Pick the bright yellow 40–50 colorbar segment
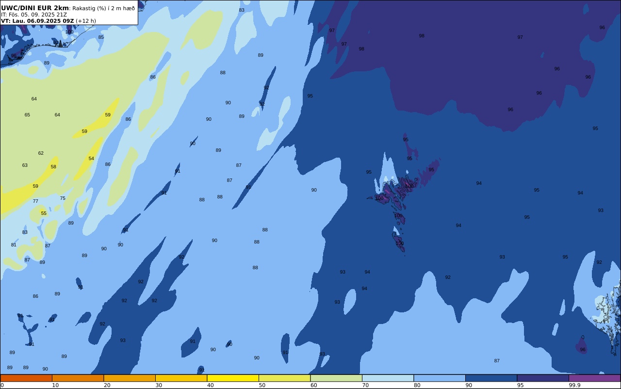Viewport: 621px width, 389px height. tap(233, 378)
